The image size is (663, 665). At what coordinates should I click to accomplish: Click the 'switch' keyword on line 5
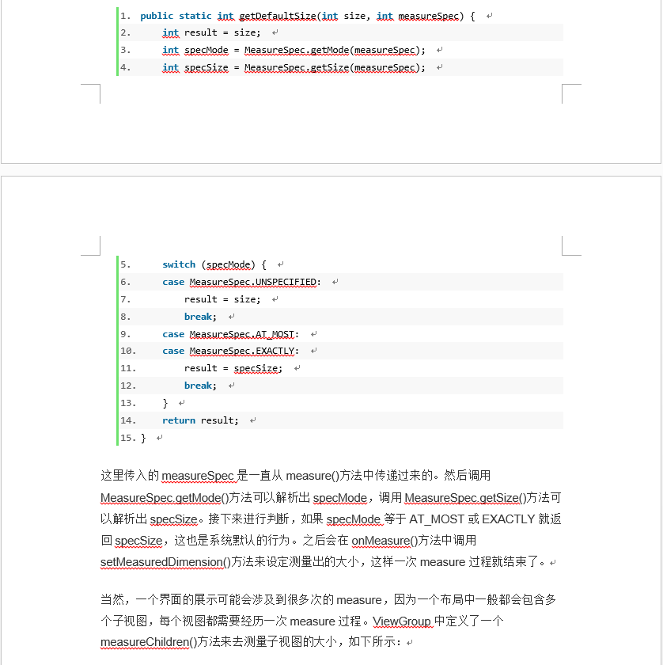(x=179, y=264)
